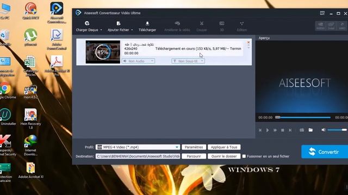This screenshot has height=195, width=348.
Task: Click the Destination path field
Action: pos(138,157)
